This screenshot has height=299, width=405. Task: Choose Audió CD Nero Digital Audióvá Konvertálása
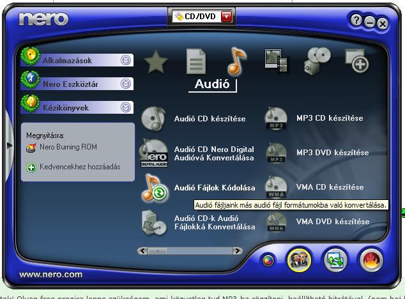pos(214,153)
